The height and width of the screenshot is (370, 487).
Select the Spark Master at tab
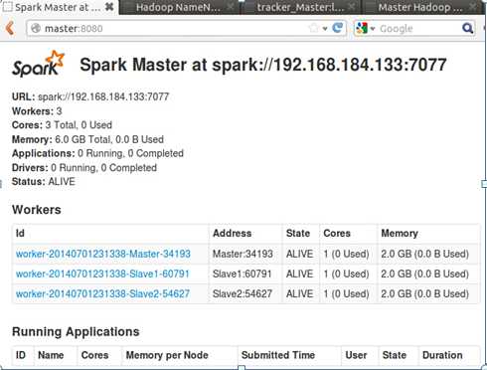59,7
